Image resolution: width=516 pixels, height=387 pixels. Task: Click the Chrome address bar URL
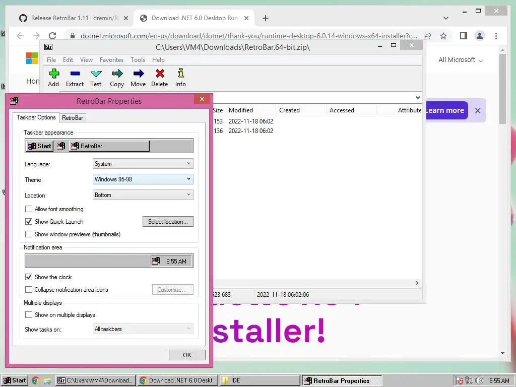click(x=248, y=36)
